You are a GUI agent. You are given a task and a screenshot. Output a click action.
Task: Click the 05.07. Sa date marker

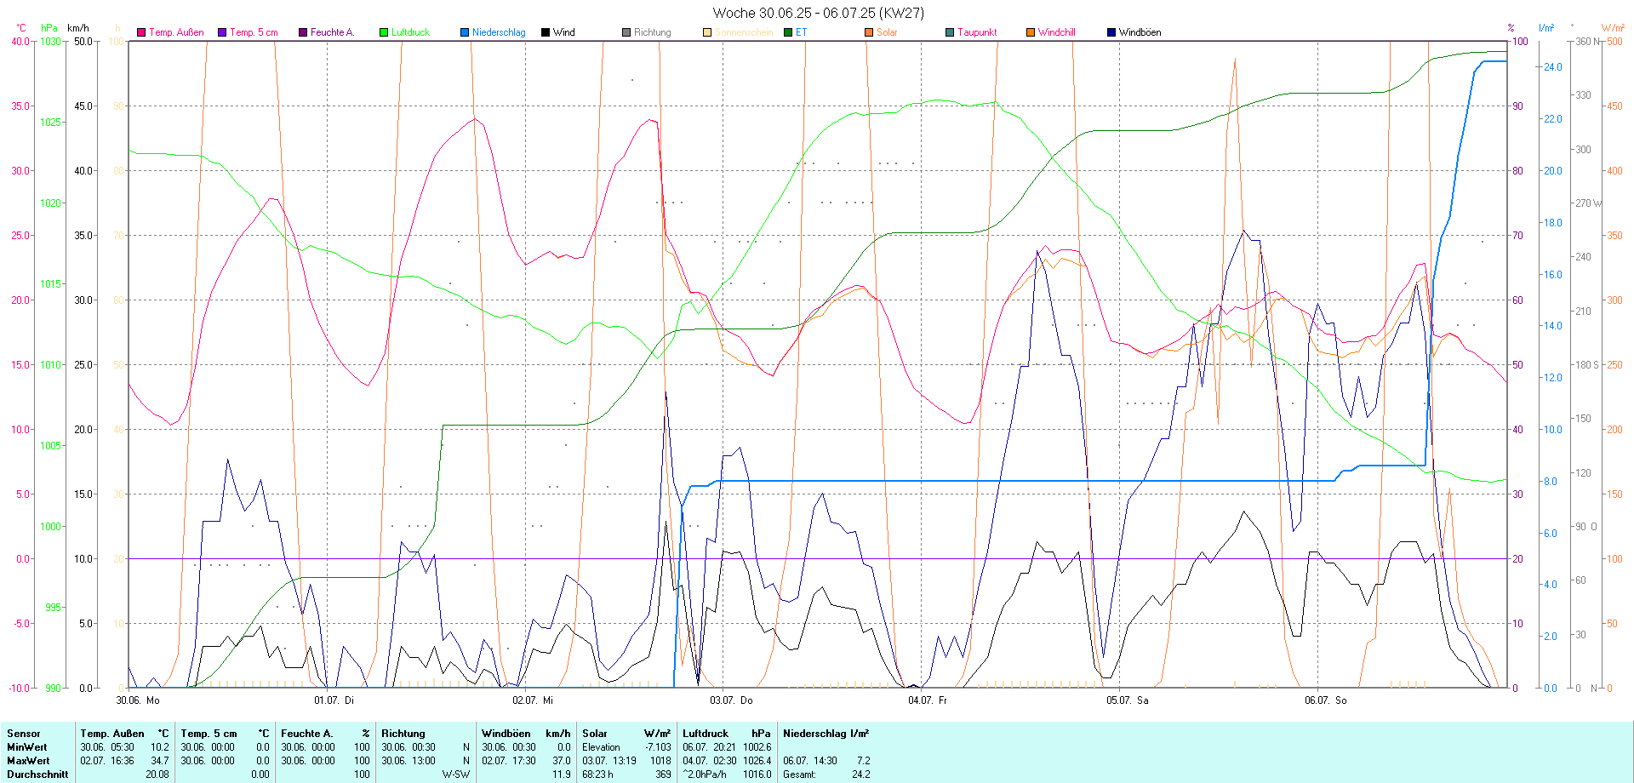1127,700
